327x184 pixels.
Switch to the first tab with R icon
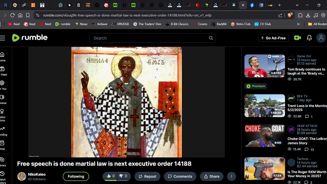(5, 5)
